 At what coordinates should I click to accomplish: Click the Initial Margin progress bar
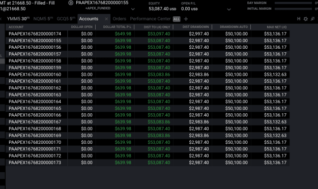293,9
